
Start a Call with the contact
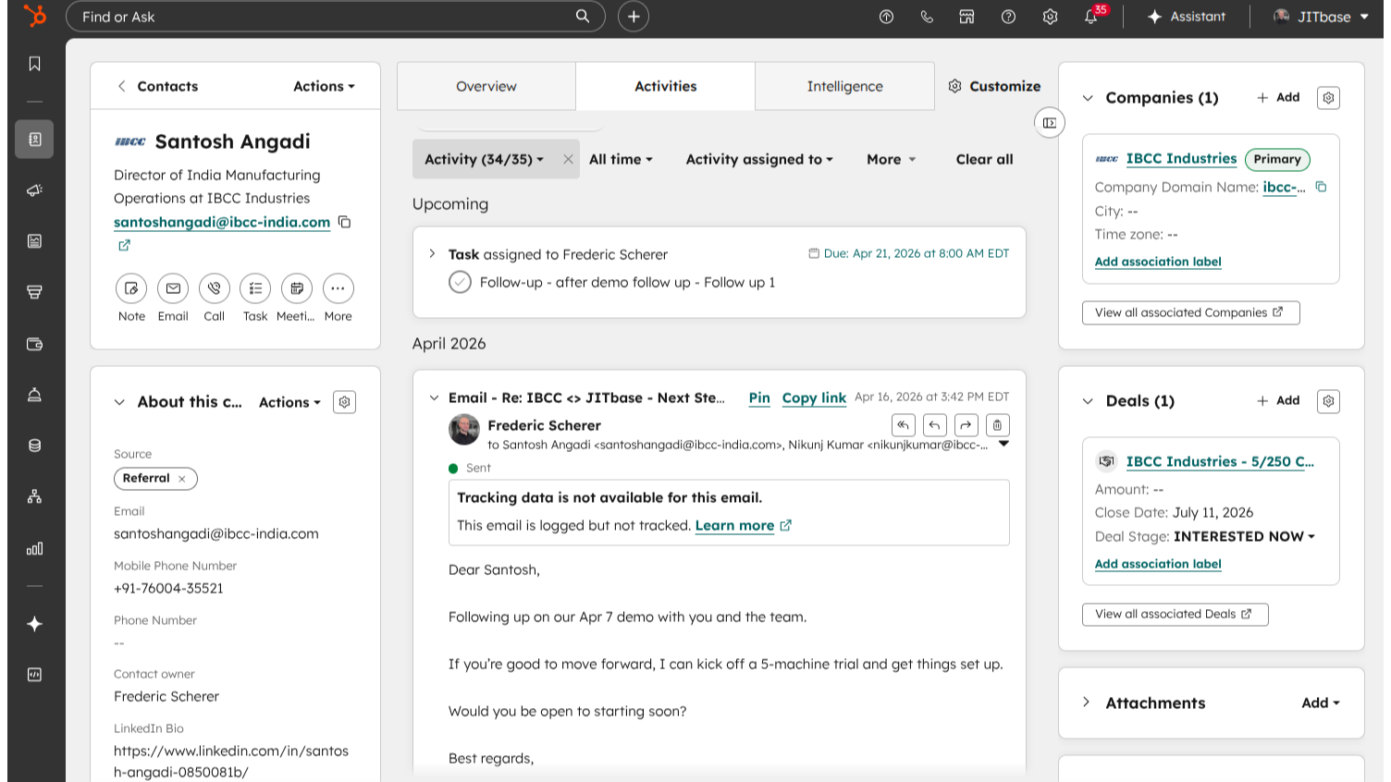(x=214, y=288)
